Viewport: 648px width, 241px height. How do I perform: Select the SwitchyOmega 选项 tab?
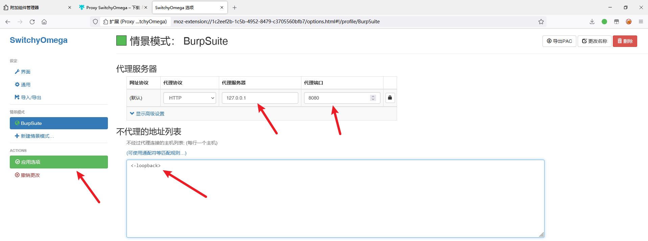[x=189, y=7]
